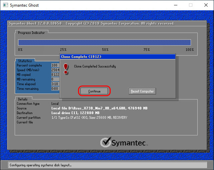The width and height of the screenshot is (214, 170).
Task: Click the MB remaining value 0
Action: point(55,79)
